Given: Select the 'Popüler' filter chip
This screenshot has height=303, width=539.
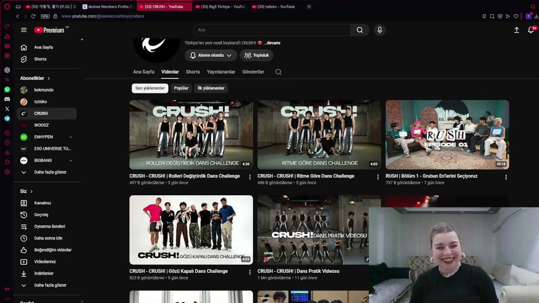Looking at the screenshot, I should (181, 88).
